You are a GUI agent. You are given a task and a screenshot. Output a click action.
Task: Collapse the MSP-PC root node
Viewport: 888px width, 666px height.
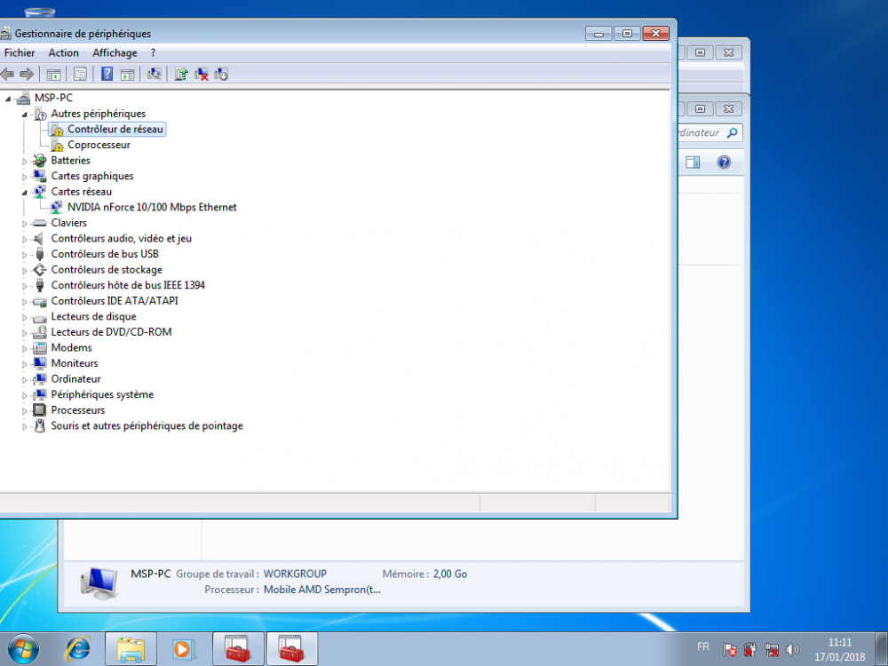8,99
